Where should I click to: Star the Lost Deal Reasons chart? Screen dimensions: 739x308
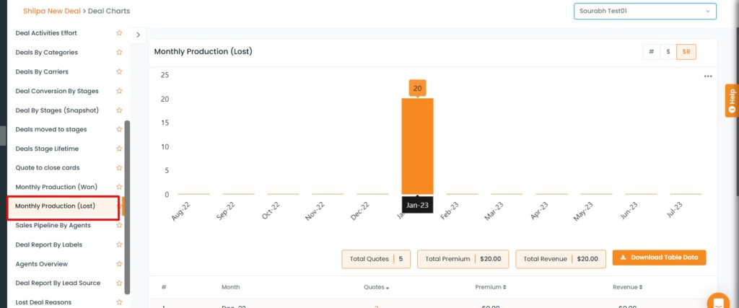[x=119, y=302]
